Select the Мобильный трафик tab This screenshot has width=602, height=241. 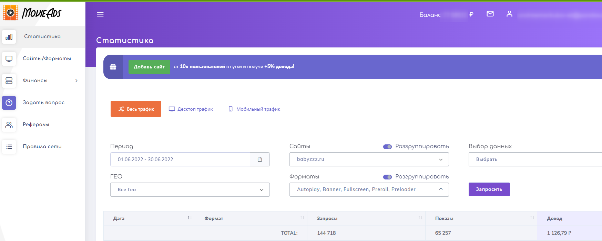coord(254,109)
